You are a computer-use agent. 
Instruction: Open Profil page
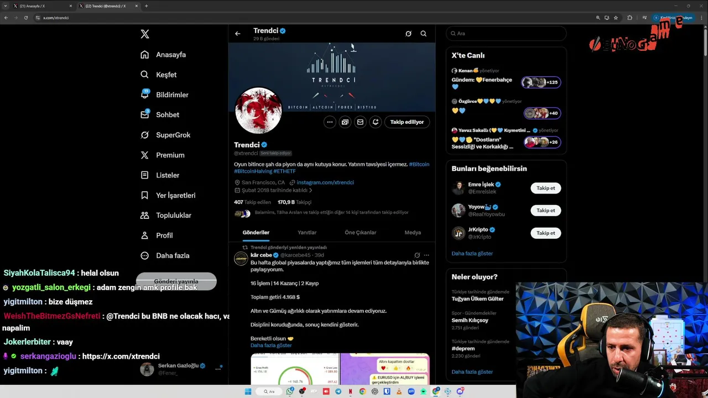coord(157,235)
